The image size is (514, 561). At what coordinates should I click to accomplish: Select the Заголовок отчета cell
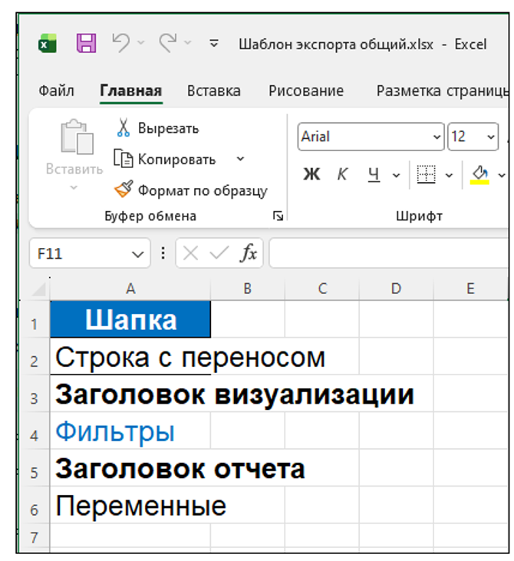[130, 468]
